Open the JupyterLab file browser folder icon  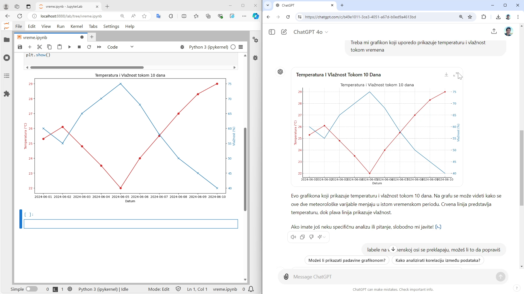(7, 40)
